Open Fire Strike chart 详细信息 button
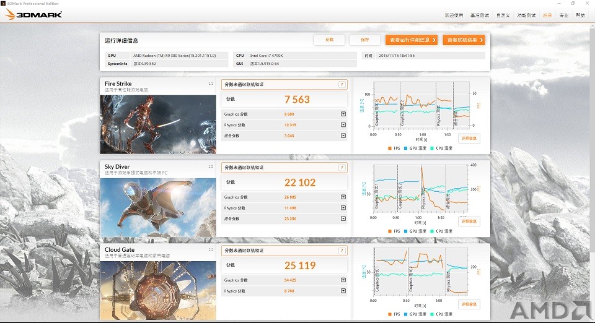 [469, 138]
